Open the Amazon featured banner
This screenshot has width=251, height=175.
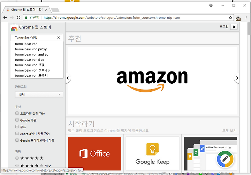pyautogui.click(x=152, y=81)
